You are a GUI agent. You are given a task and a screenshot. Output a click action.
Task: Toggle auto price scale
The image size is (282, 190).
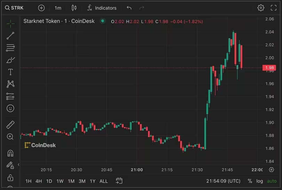pos(272,181)
